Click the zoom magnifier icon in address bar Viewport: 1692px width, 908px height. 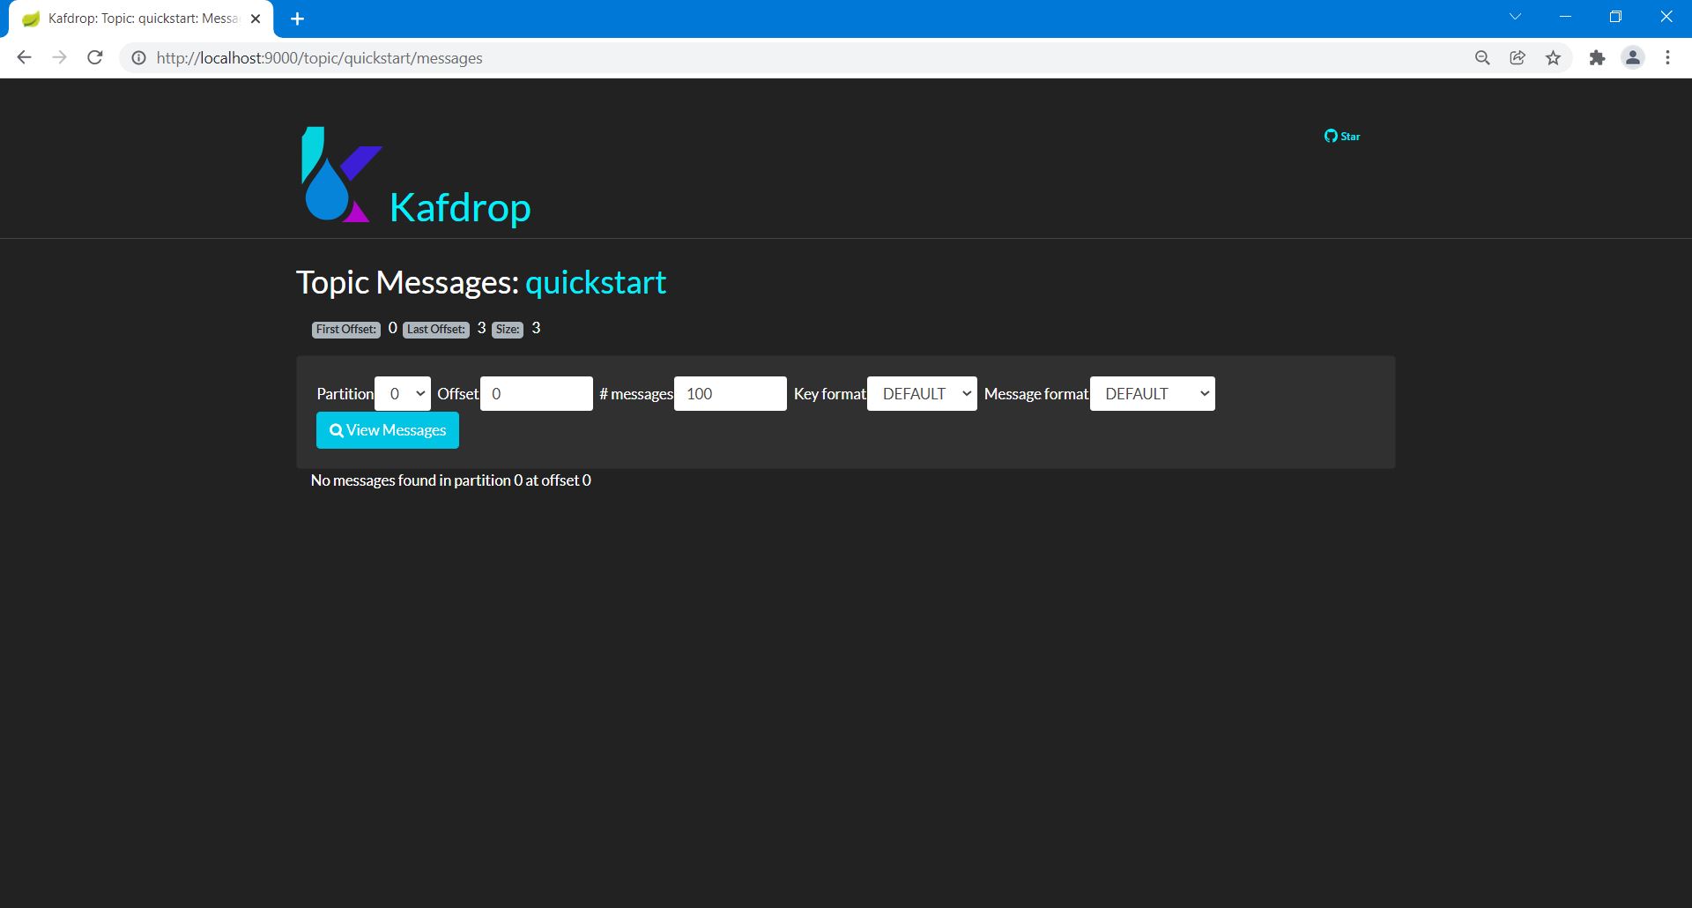1482,58
